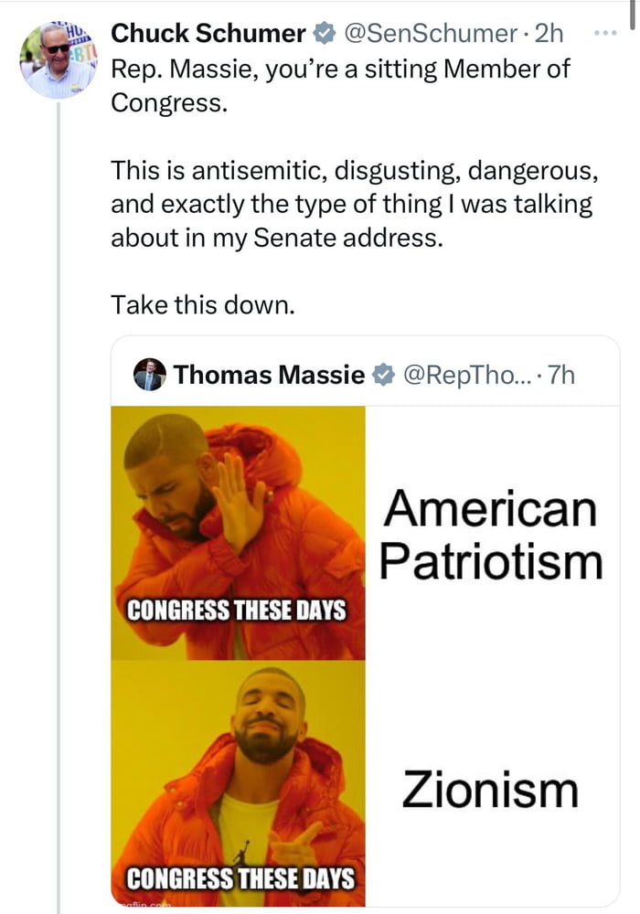
Task: Select the Thomas Massie name in quoted tweet
Action: pos(269,375)
